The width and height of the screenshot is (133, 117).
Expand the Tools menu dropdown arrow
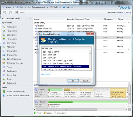60,7
